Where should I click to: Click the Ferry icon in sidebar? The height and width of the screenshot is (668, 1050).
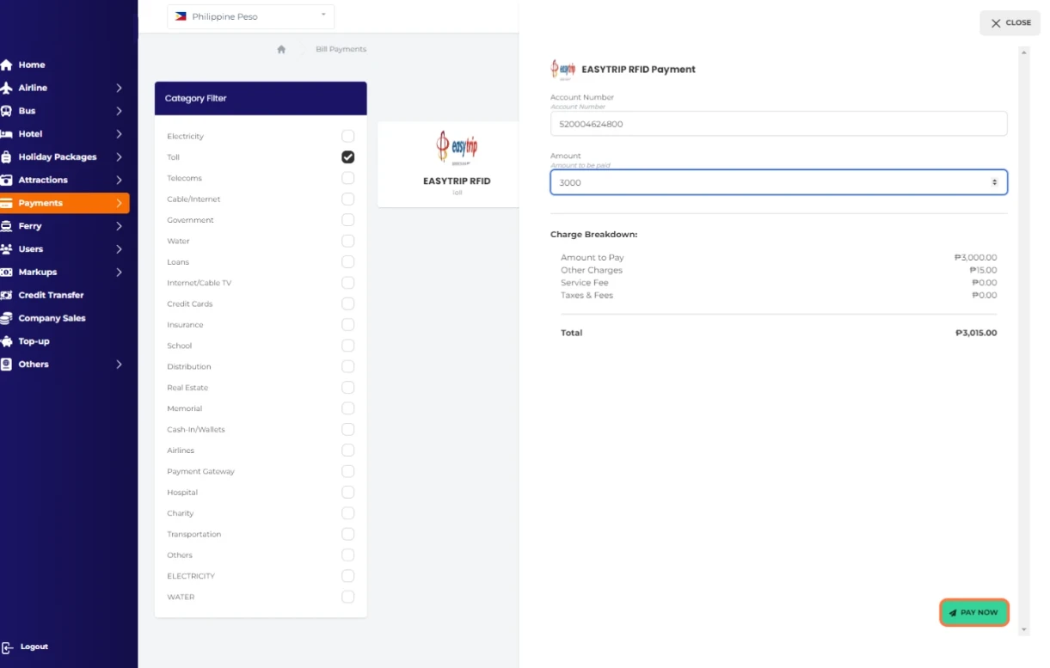pos(7,226)
